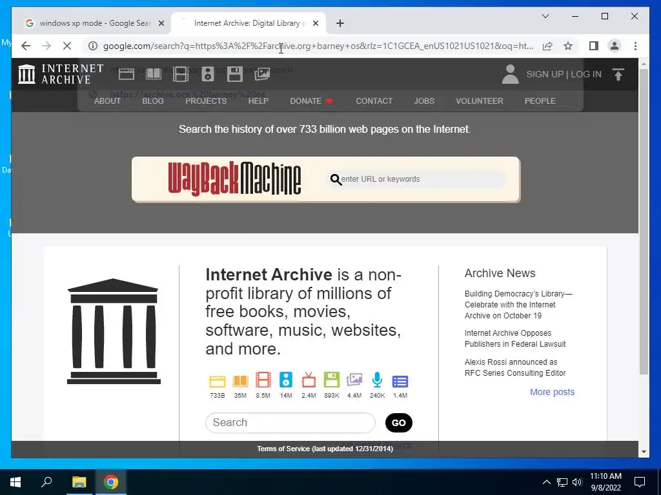Open the blue list icon labeled 1.4M
Screen dimensions: 661x495
pos(400,382)
